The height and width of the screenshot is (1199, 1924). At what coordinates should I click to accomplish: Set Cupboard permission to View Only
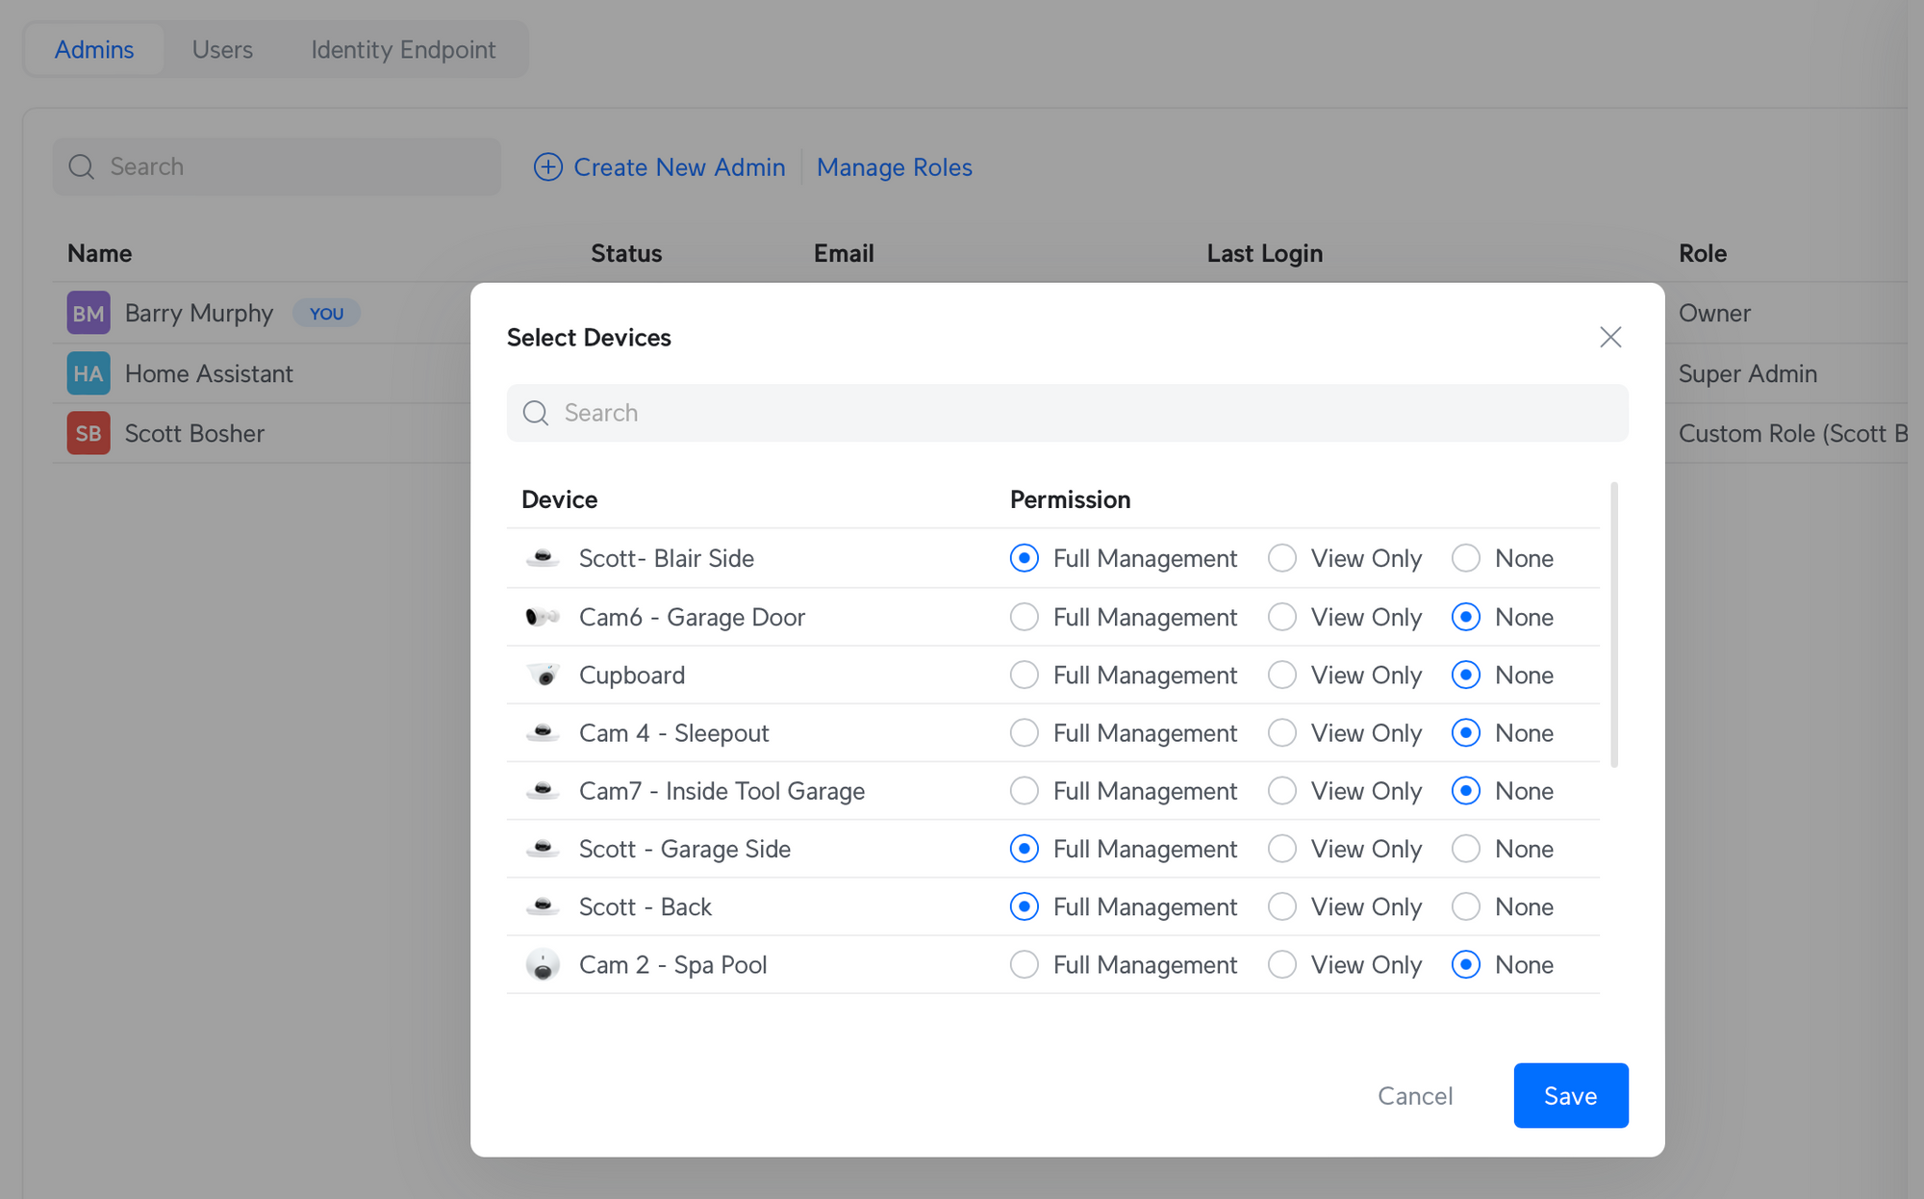[x=1282, y=675]
